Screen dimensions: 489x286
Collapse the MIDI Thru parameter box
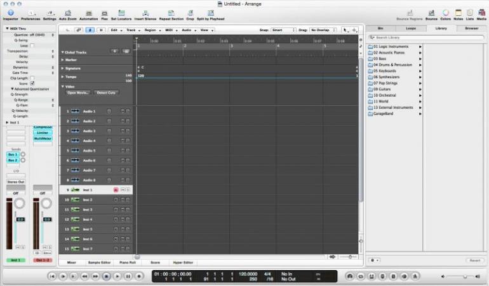tap(7, 29)
